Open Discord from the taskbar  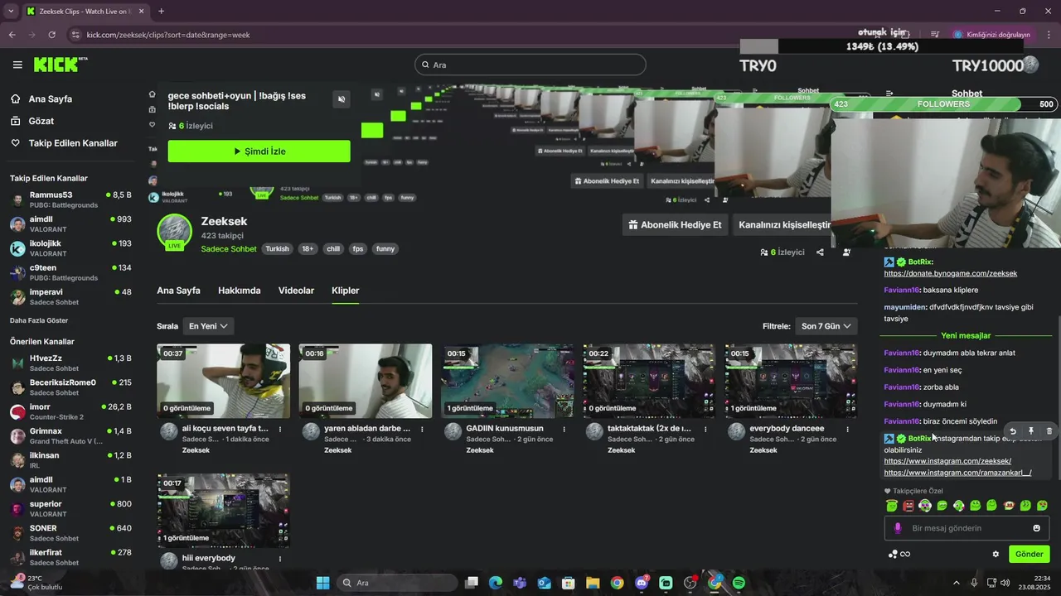point(641,583)
